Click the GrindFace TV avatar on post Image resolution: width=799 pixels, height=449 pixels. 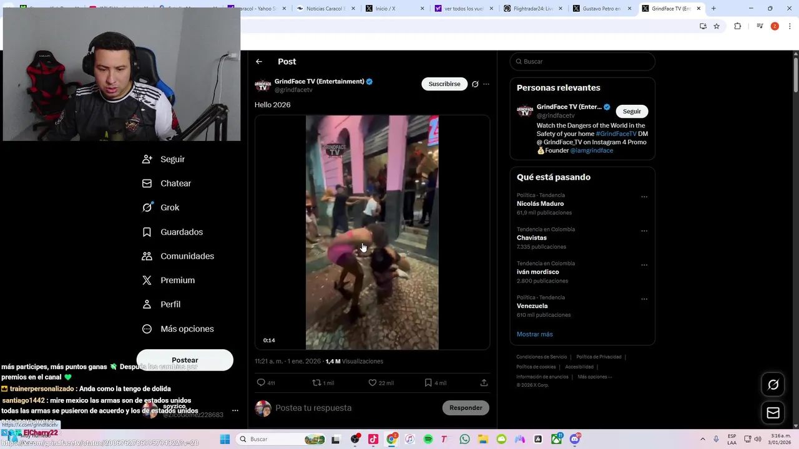263,85
